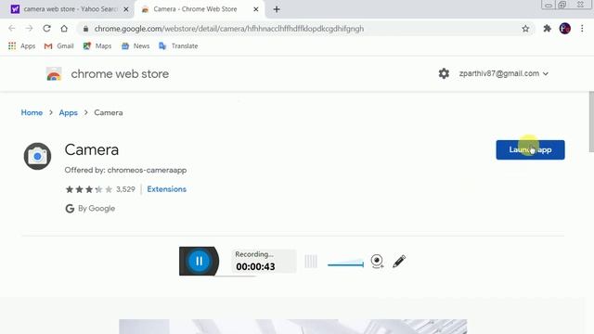Open the Extensions category link
This screenshot has height=334, width=594.
coord(167,189)
